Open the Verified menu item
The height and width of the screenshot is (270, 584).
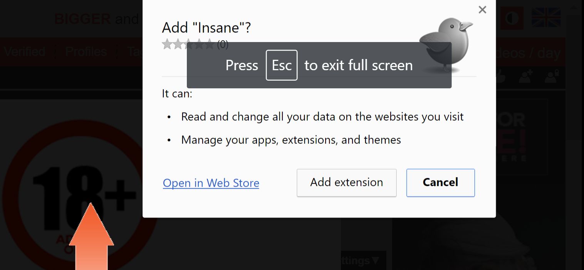(x=25, y=52)
